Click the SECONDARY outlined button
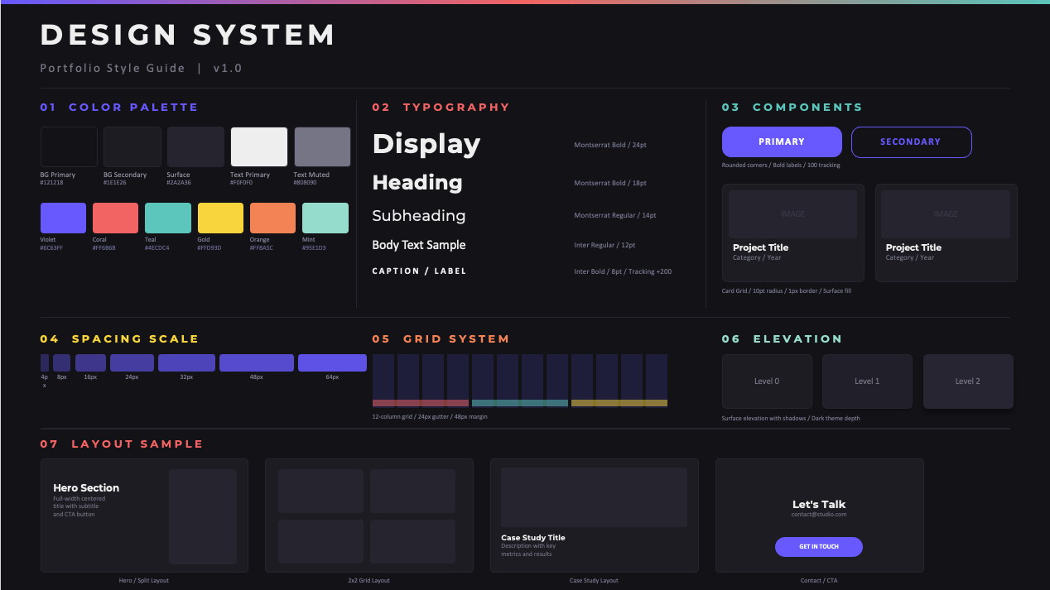The image size is (1050, 590). (911, 142)
